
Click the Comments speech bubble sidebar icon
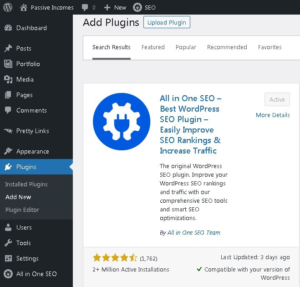[x=8, y=110]
